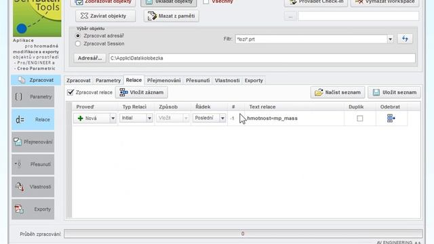Click Provádět Check-in button
Viewport: 434px width, 244px height.
click(x=316, y=2)
